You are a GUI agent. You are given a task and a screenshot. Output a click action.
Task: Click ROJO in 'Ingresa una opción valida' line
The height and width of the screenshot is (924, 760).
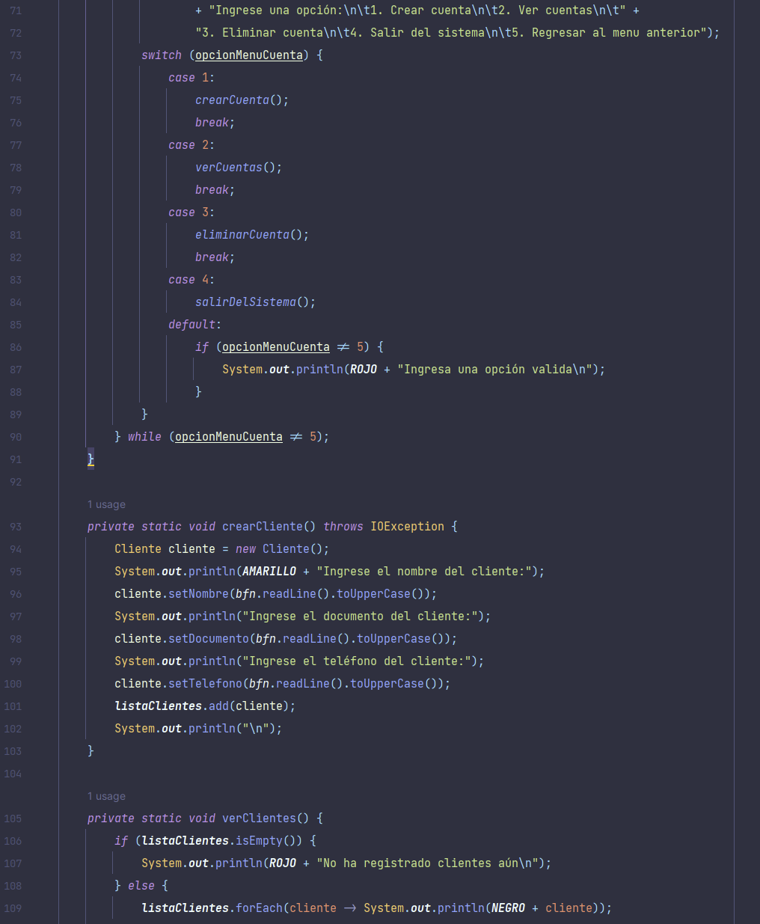point(364,370)
